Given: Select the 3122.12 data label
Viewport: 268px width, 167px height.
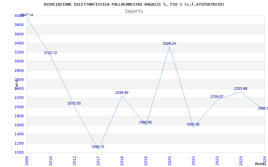Looking at the screenshot, I should [x=51, y=53].
